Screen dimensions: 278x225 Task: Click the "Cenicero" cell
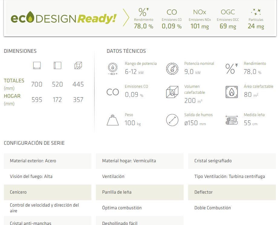[48, 192]
